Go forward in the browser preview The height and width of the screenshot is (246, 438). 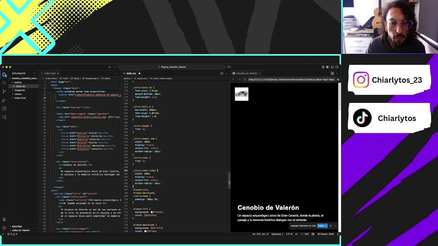tap(239, 80)
